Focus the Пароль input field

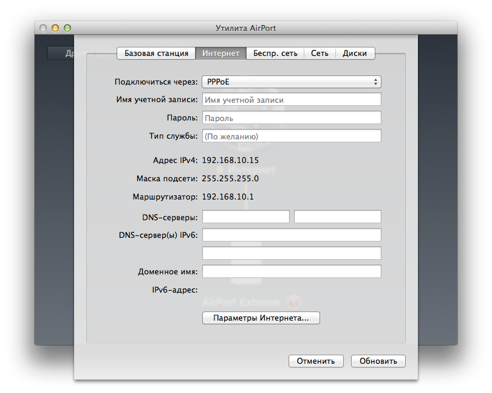tap(292, 118)
